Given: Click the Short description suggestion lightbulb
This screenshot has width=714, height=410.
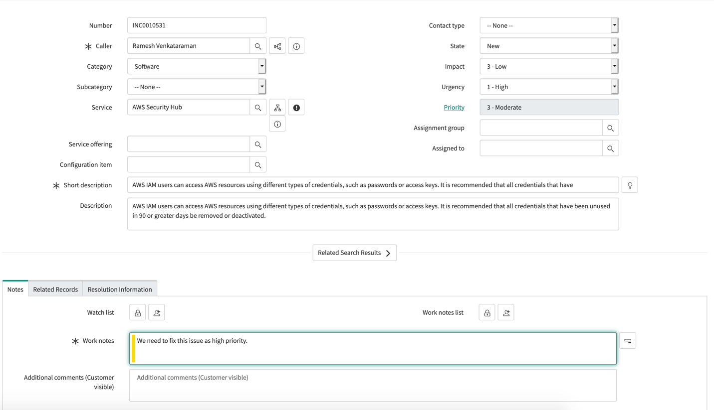Looking at the screenshot, I should (x=630, y=185).
